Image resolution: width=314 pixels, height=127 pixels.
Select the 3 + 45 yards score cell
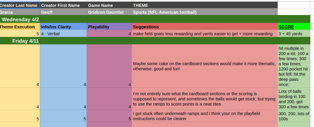point(293,34)
